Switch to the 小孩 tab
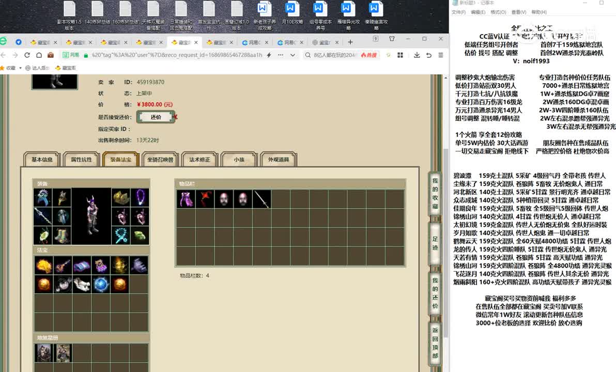 [x=239, y=160]
